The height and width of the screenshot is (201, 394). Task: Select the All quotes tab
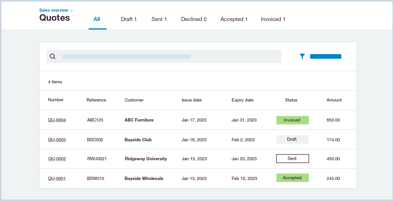click(97, 19)
